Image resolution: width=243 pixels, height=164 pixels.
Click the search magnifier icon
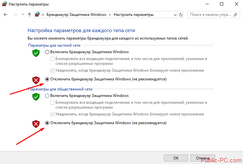click(x=236, y=15)
